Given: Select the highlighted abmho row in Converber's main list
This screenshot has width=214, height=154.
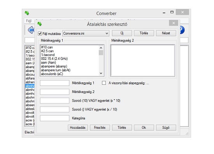Looking at the screenshot, I should [30, 86].
